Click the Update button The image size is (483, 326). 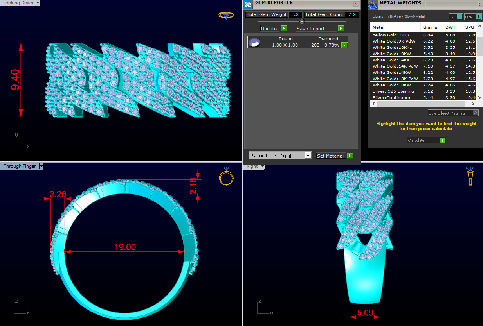(270, 29)
